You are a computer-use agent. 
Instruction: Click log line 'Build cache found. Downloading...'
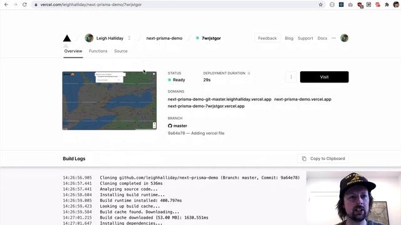pyautogui.click(x=139, y=212)
